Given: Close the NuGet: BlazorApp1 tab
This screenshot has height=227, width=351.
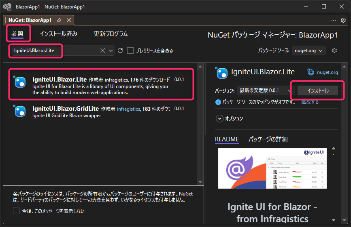Looking at the screenshot, I should point(69,20).
